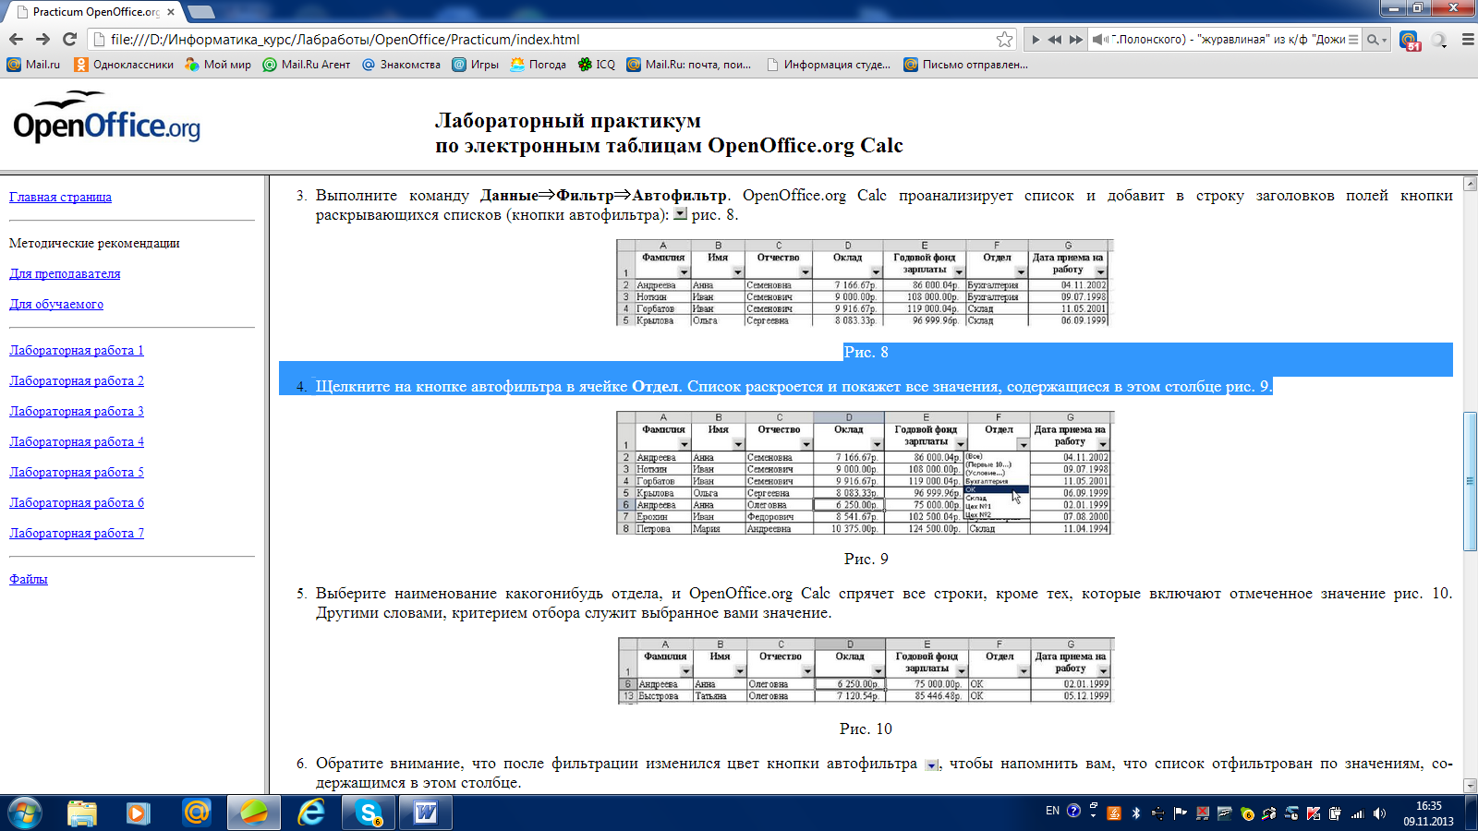This screenshot has height=831, width=1478.
Task: Open Mail.Ru Agent taskbar icon
Action: tap(196, 813)
